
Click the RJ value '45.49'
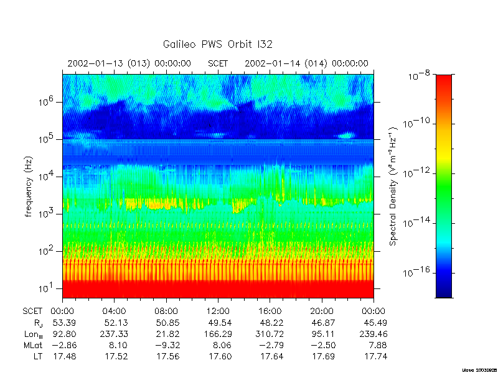pos(375,323)
